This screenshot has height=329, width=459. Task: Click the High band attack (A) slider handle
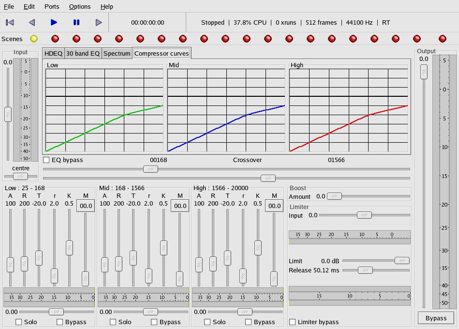click(199, 265)
